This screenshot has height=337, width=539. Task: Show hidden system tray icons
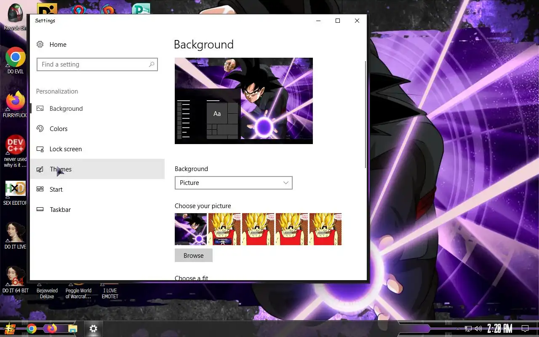(x=458, y=329)
